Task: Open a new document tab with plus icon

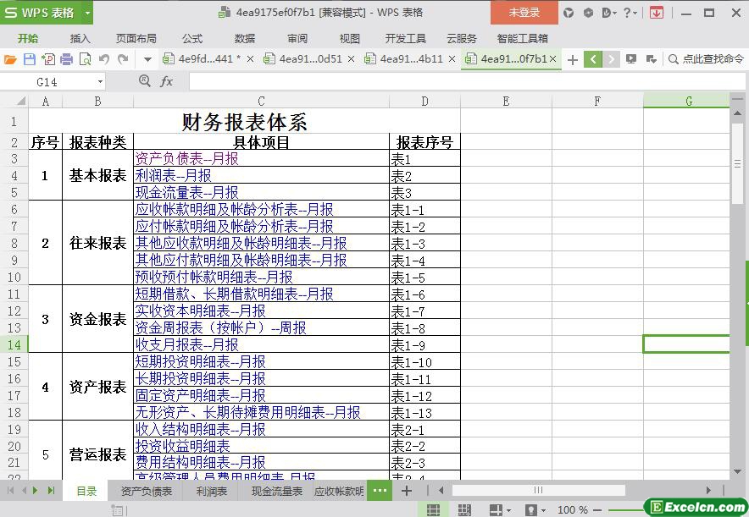Action: pyautogui.click(x=573, y=59)
